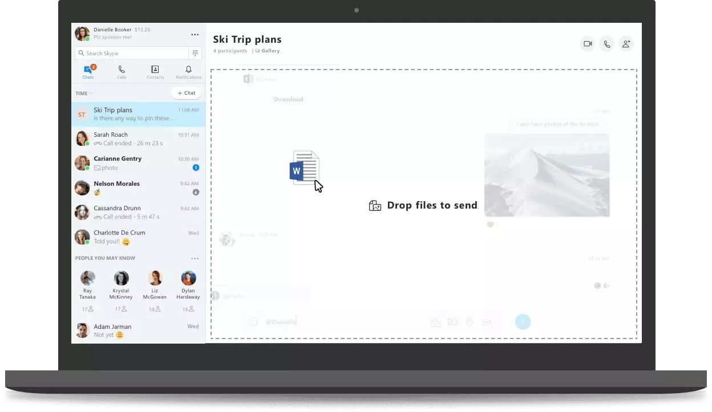Open the Notifications tab
The image size is (712, 412).
pos(188,72)
